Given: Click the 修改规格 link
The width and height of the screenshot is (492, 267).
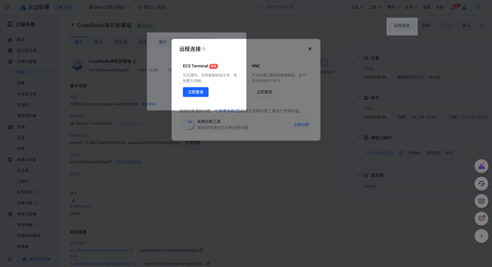Looking at the screenshot, I should [149, 104].
